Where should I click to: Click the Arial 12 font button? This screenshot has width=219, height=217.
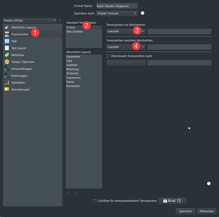pyautogui.click(x=172, y=201)
